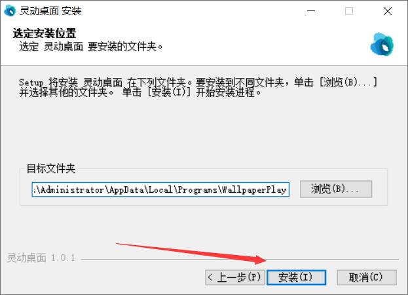Screen dimensions: 408x295
Task: Click the 灵动桌面 1.0.1 version label
Action: tap(41, 258)
